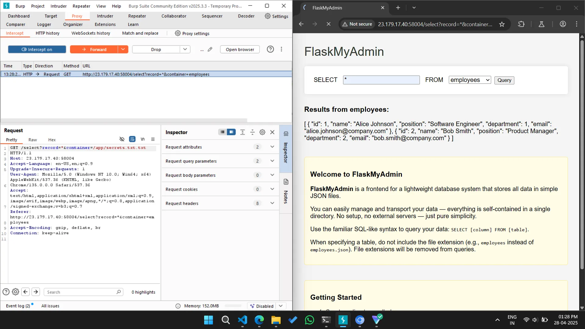The width and height of the screenshot is (585, 329).
Task: Select the intercepted GET request row
Action: pos(146,74)
